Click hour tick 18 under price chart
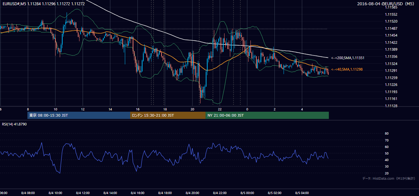 (x=165, y=109)
